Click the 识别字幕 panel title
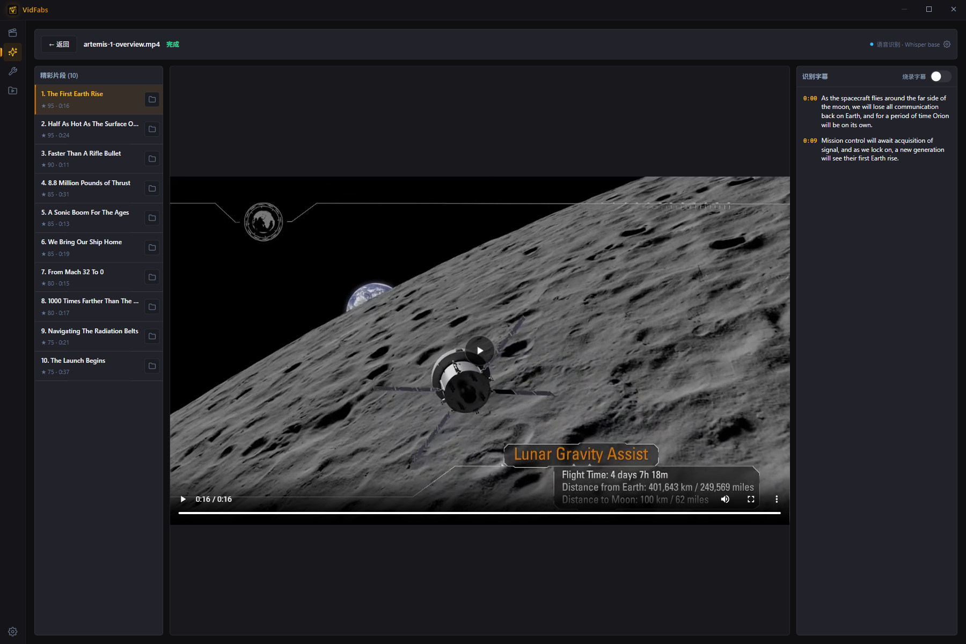This screenshot has height=644, width=966. tap(815, 77)
